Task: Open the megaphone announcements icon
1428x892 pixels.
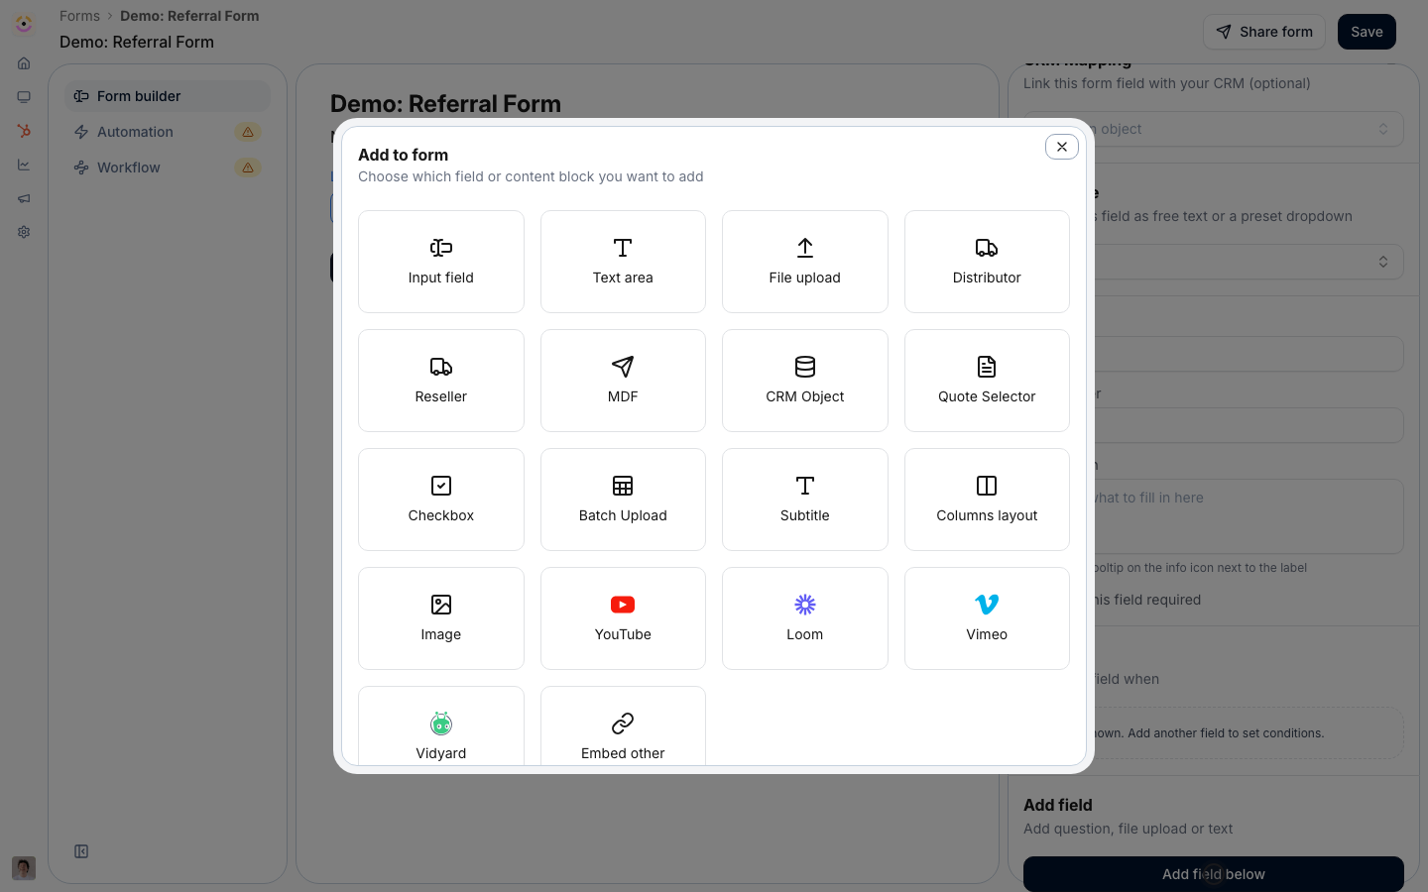Action: click(x=24, y=198)
